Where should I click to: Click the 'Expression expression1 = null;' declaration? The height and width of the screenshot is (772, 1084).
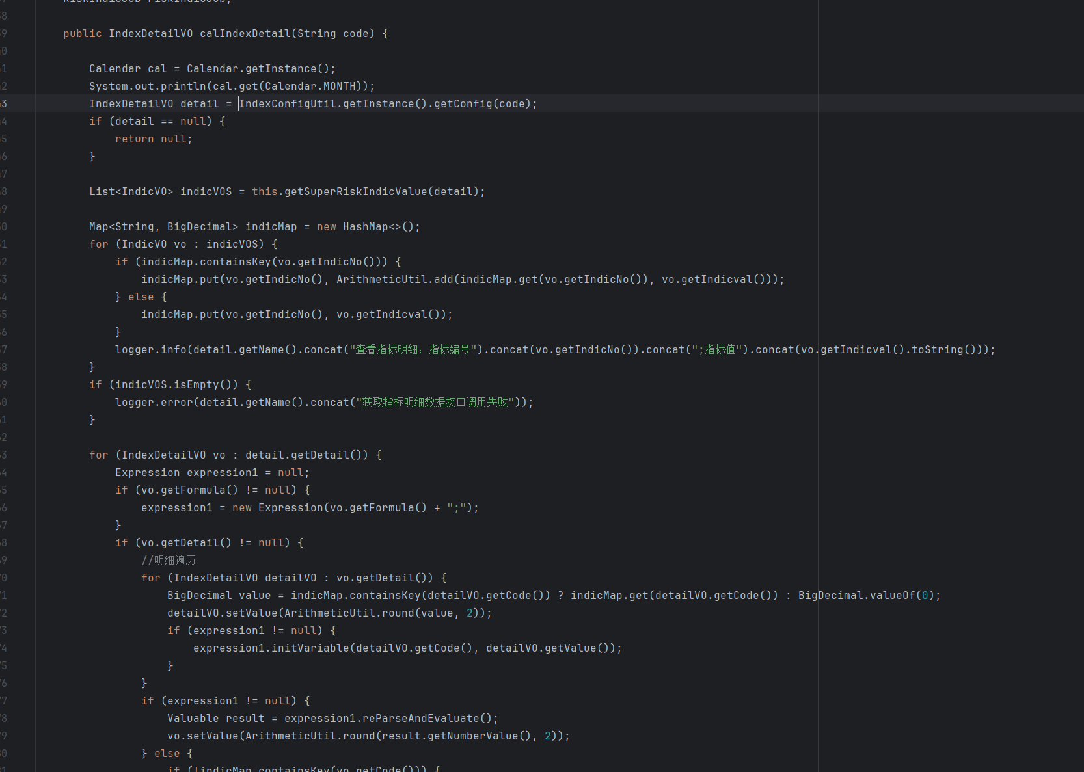(212, 472)
